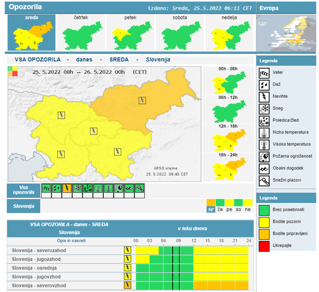This screenshot has height=292, width=319.
Task: Click the thunderstorm icon beside Slovenija - severozahod
Action: (127, 250)
